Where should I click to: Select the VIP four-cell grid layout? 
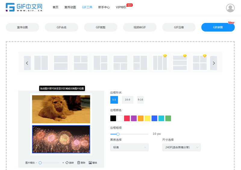[200, 63]
